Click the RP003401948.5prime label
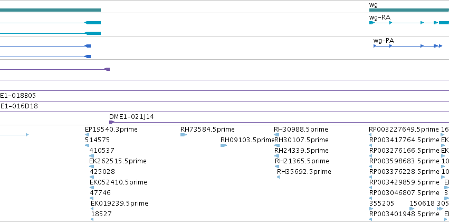Image resolution: width=449 pixels, height=222 pixels. point(404,214)
